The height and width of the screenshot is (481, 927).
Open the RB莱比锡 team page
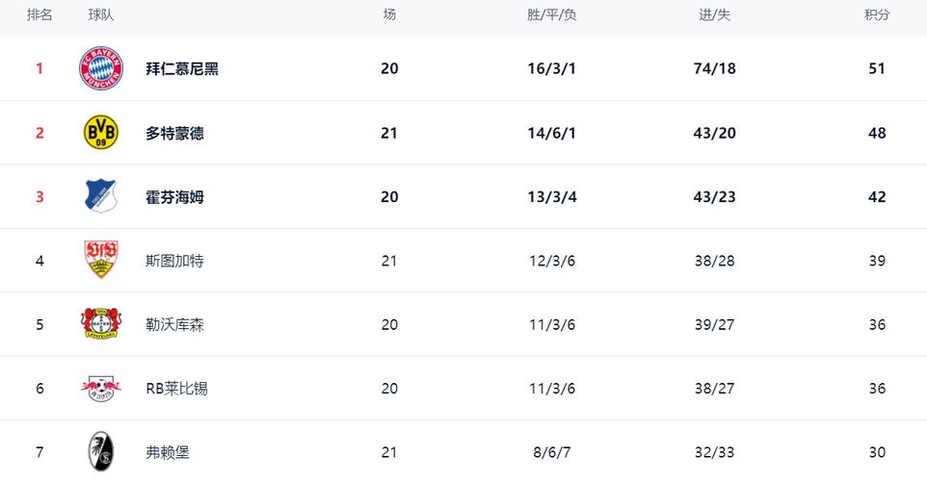tap(176, 389)
